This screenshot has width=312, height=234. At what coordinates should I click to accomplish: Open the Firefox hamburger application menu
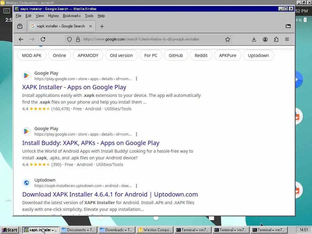tap(287, 39)
